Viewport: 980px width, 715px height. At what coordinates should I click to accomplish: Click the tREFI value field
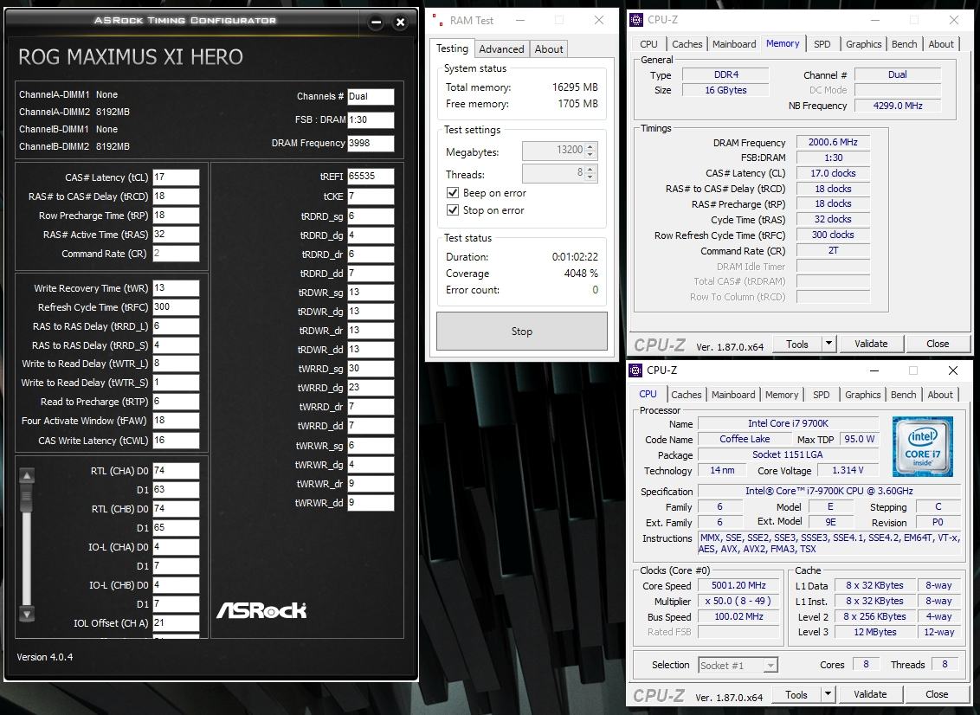[371, 177]
